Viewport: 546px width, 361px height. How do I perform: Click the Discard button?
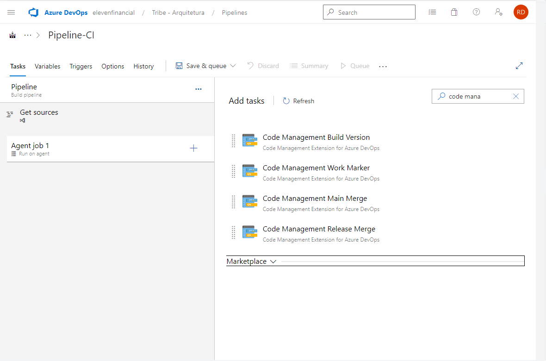[263, 66]
